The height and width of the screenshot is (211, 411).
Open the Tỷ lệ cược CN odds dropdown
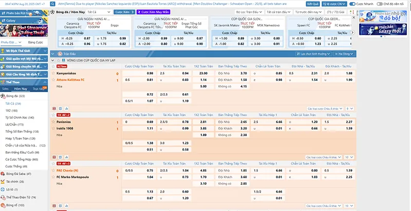pos(332,4)
